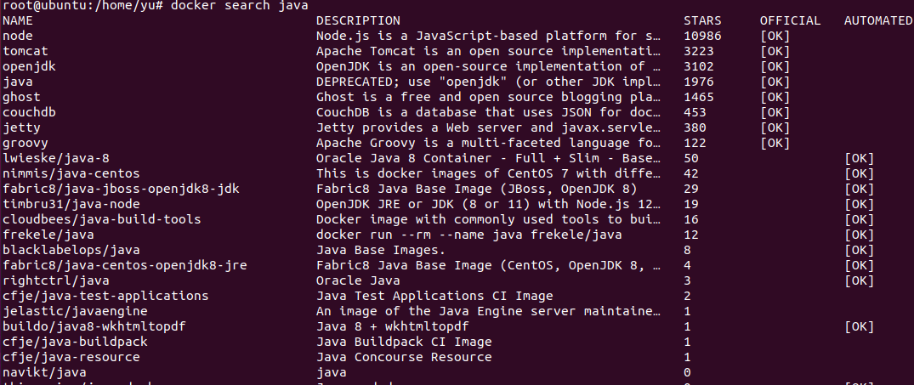Click the star count 1465

coord(699,97)
